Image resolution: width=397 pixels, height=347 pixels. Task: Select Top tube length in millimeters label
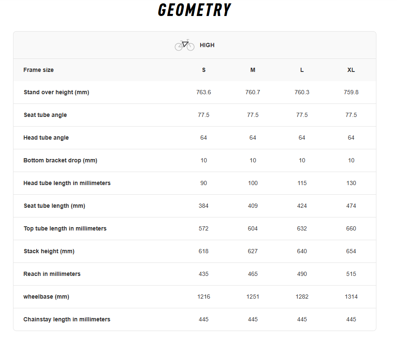(65, 228)
